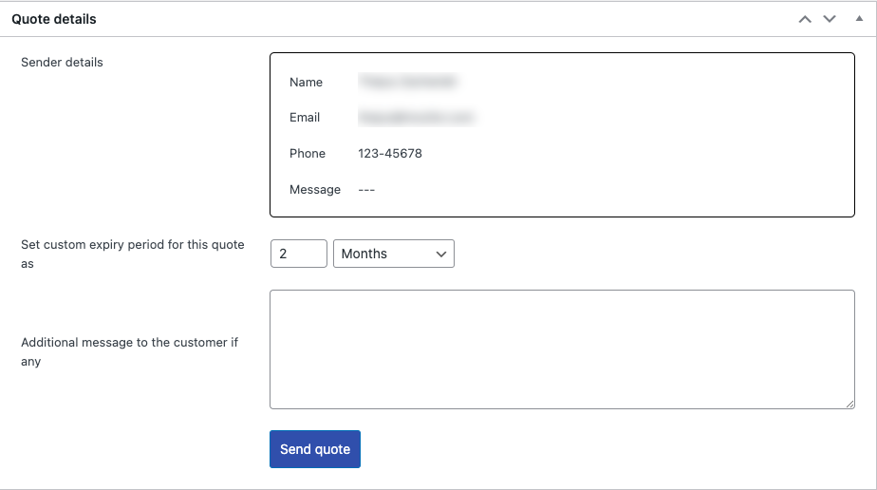Image resolution: width=877 pixels, height=490 pixels.
Task: Click the Sender details label
Action: pyautogui.click(x=62, y=62)
